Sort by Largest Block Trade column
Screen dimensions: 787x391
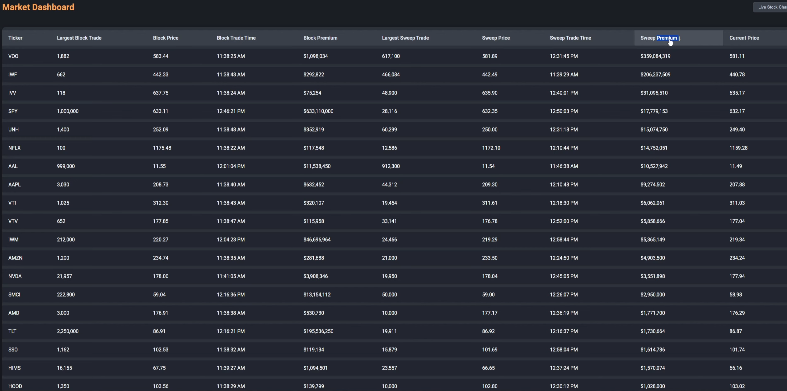pos(79,38)
